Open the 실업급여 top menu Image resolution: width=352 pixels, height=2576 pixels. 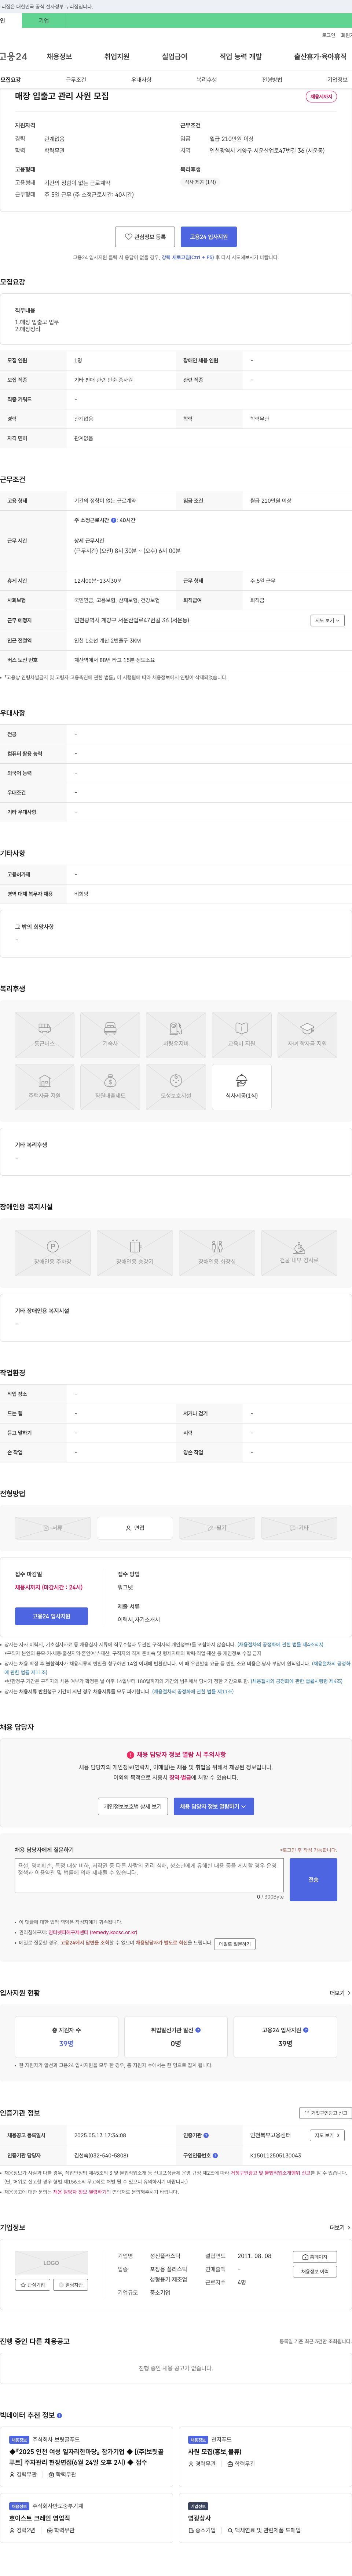click(x=175, y=57)
